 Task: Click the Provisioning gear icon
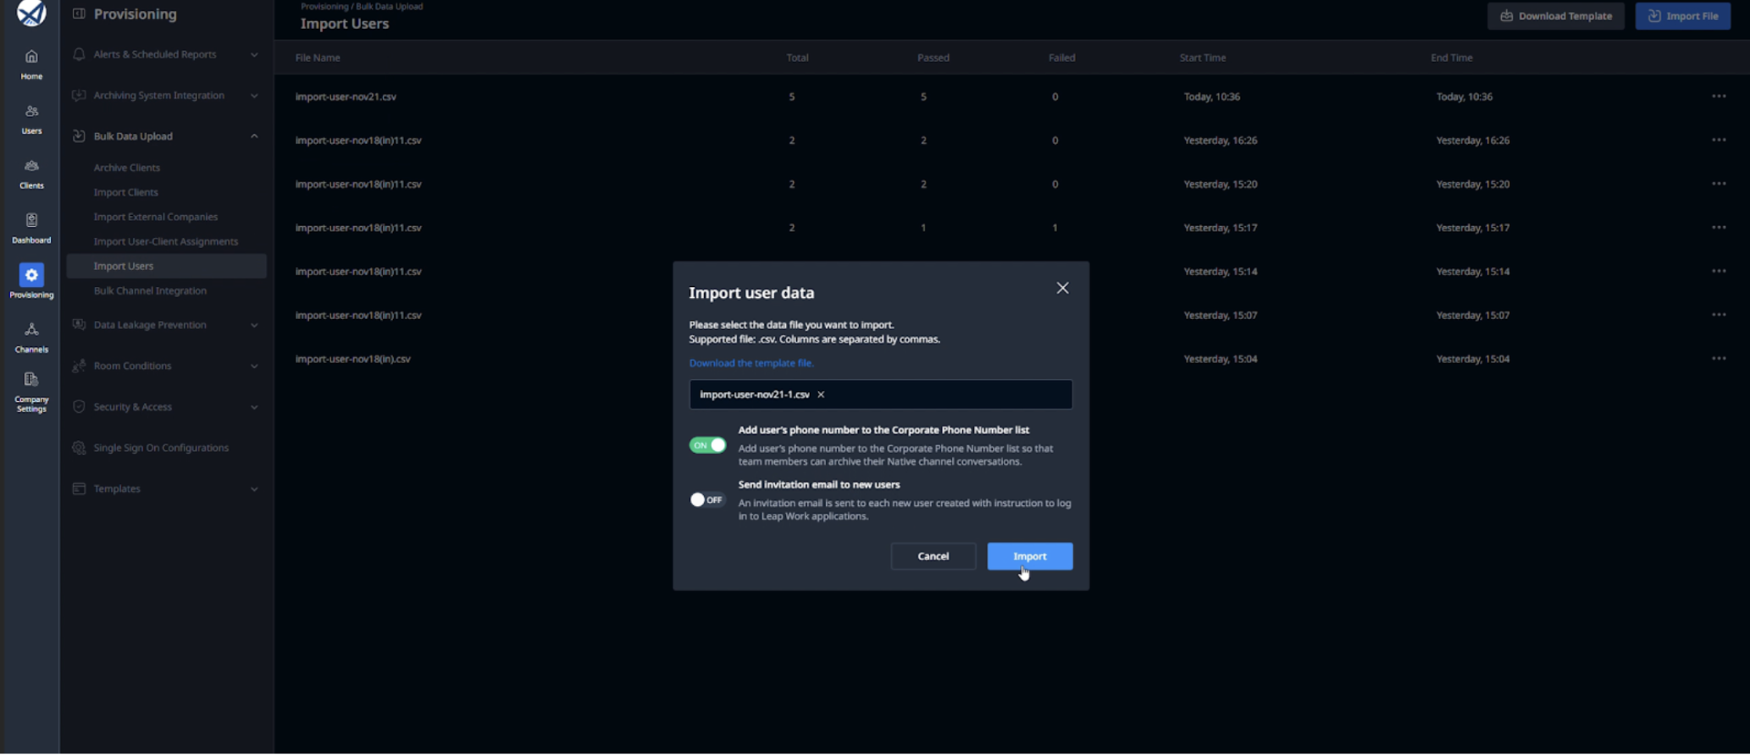pyautogui.click(x=31, y=275)
